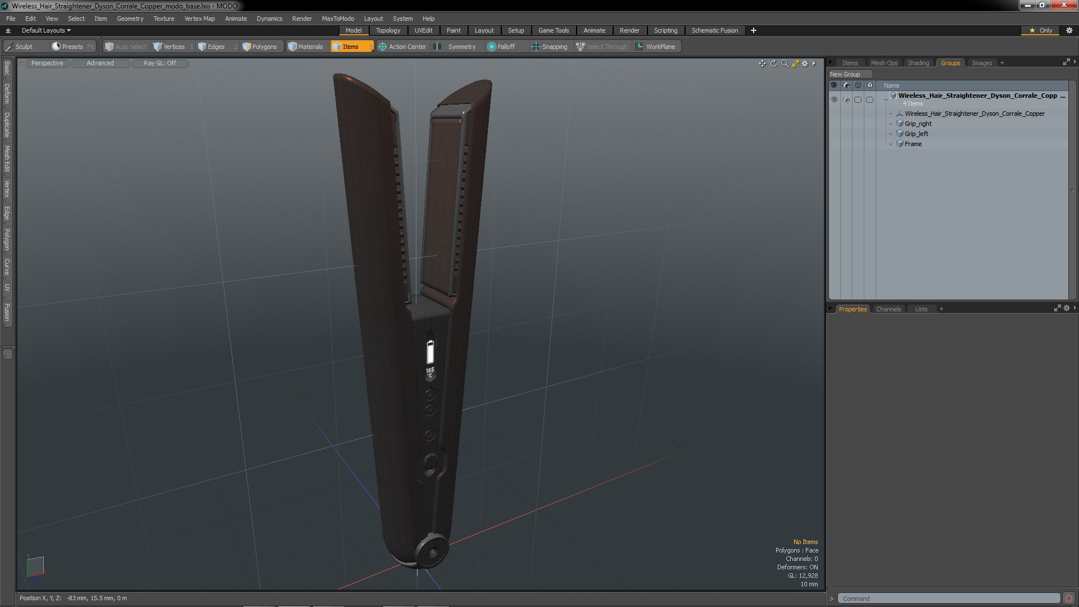Toggle render camera icon of the group row

(x=846, y=99)
